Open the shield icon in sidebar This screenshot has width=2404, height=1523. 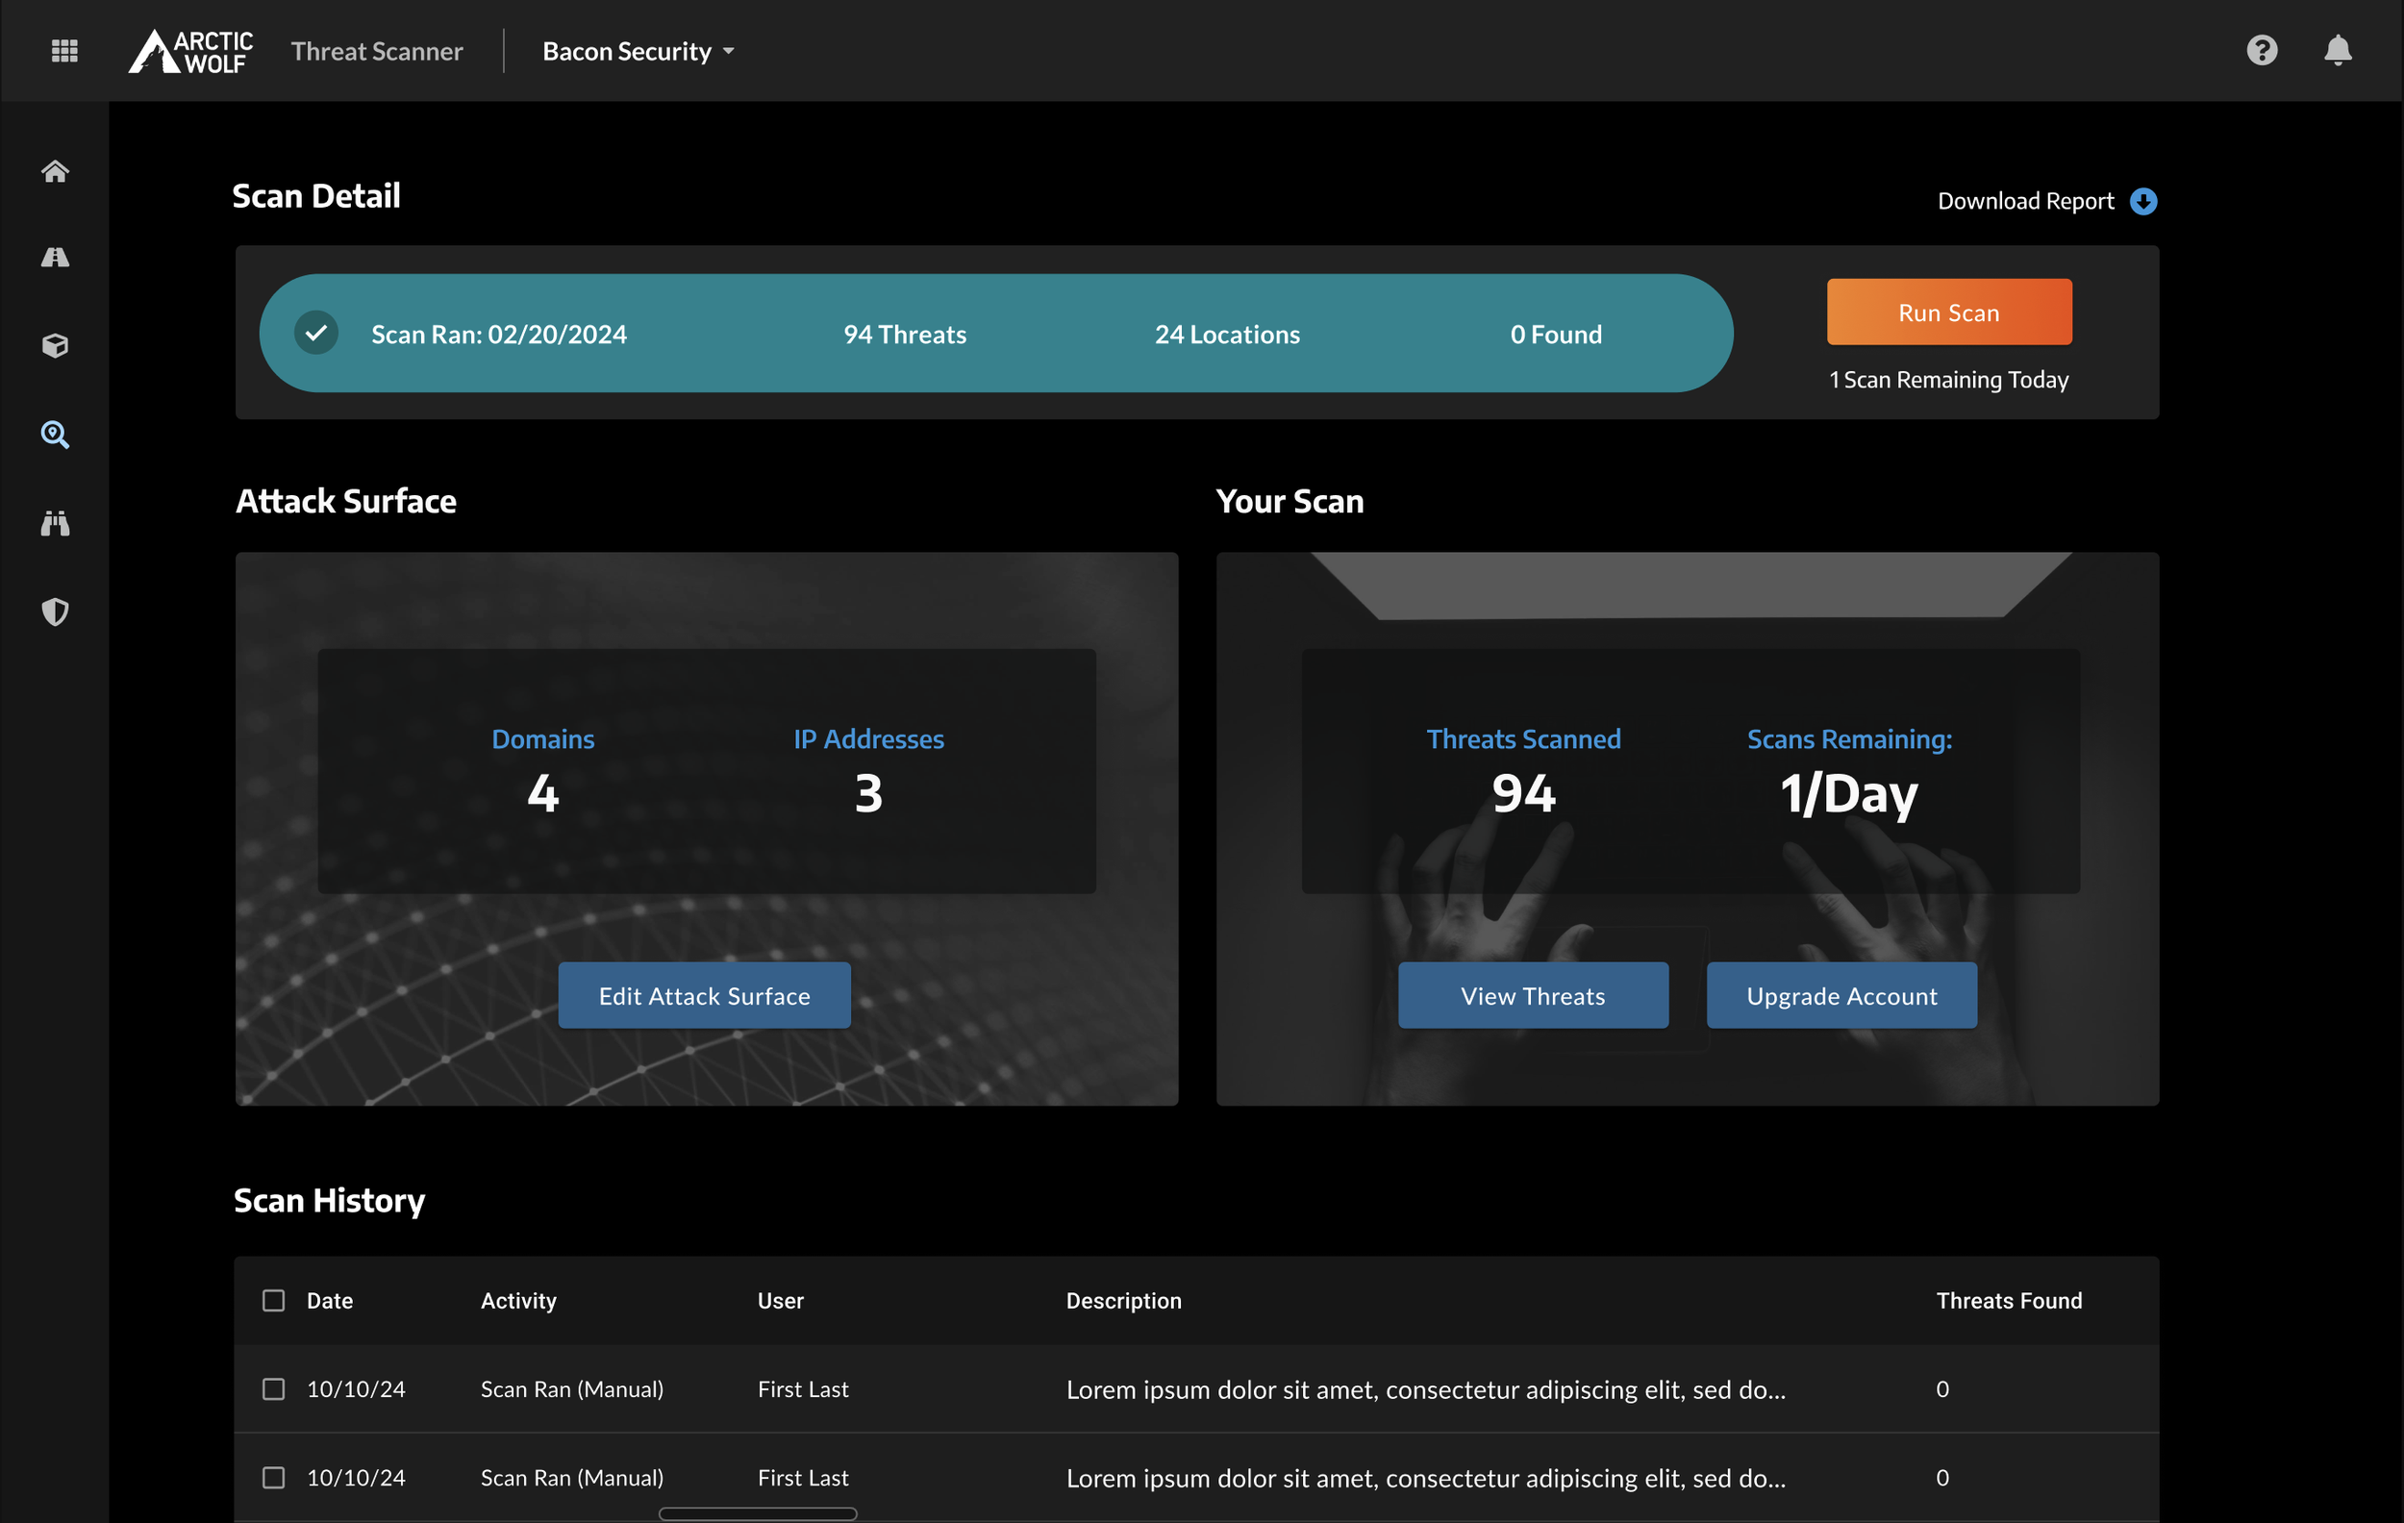(x=55, y=612)
